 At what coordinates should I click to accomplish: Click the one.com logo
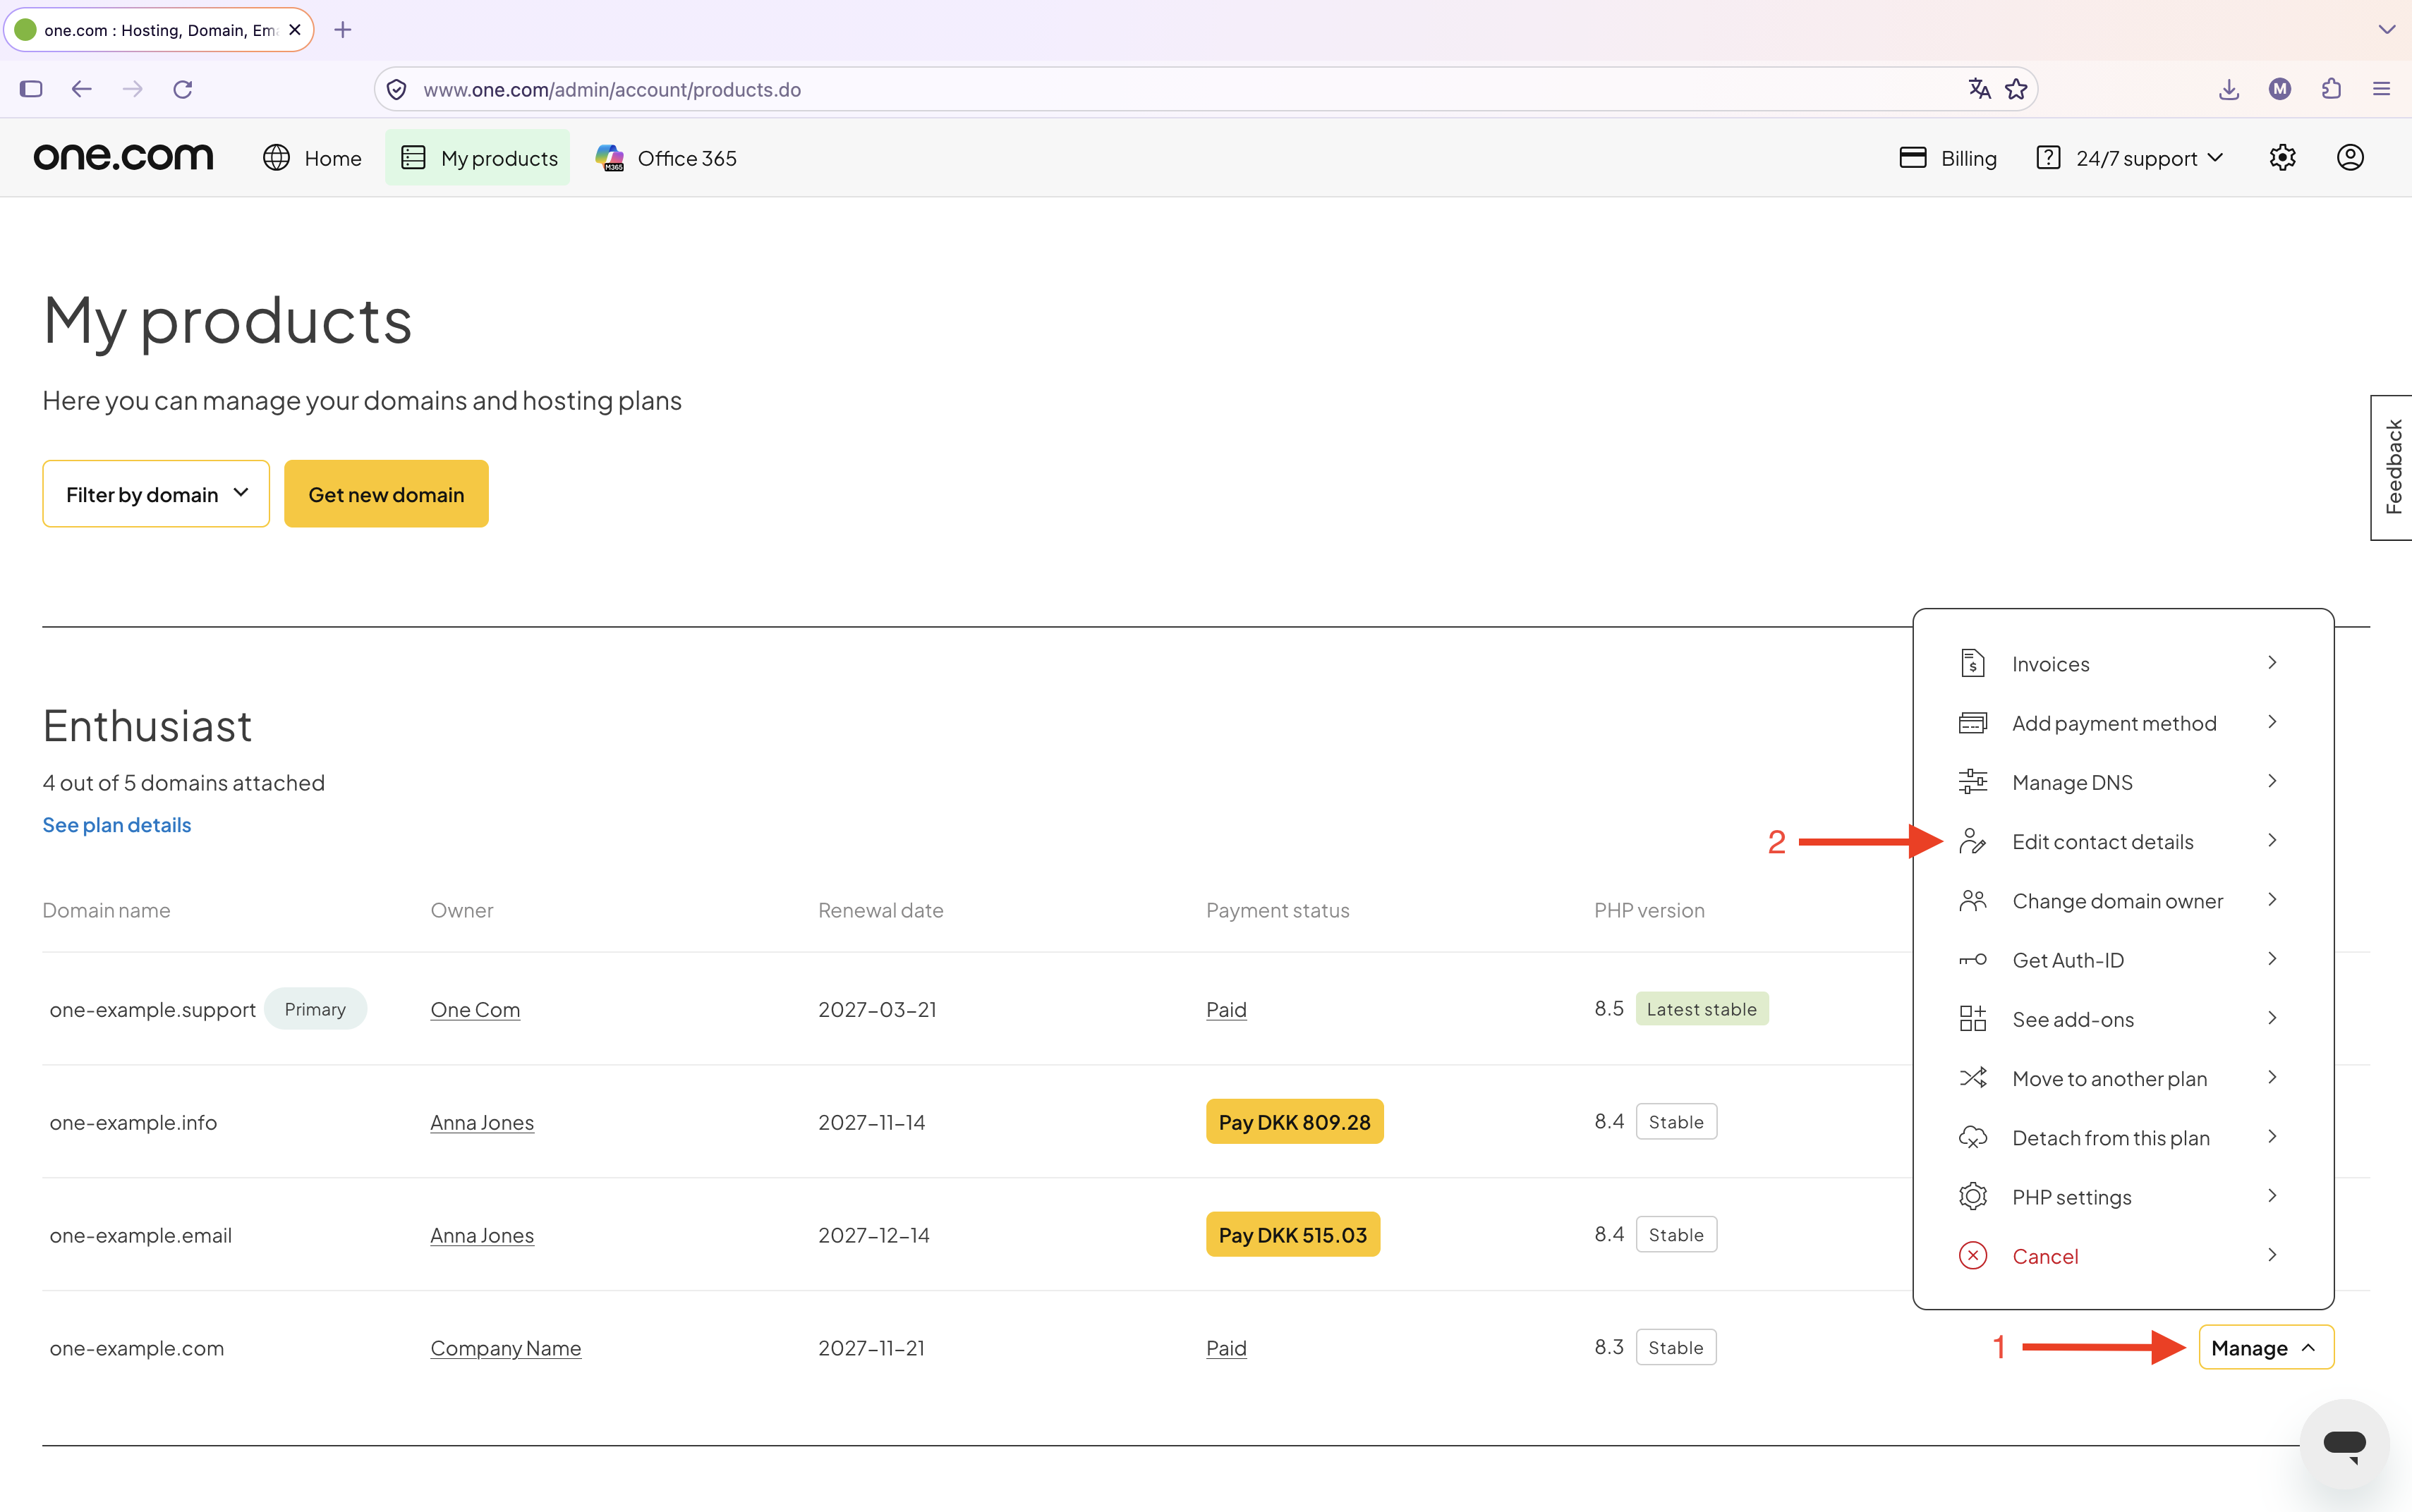[123, 157]
